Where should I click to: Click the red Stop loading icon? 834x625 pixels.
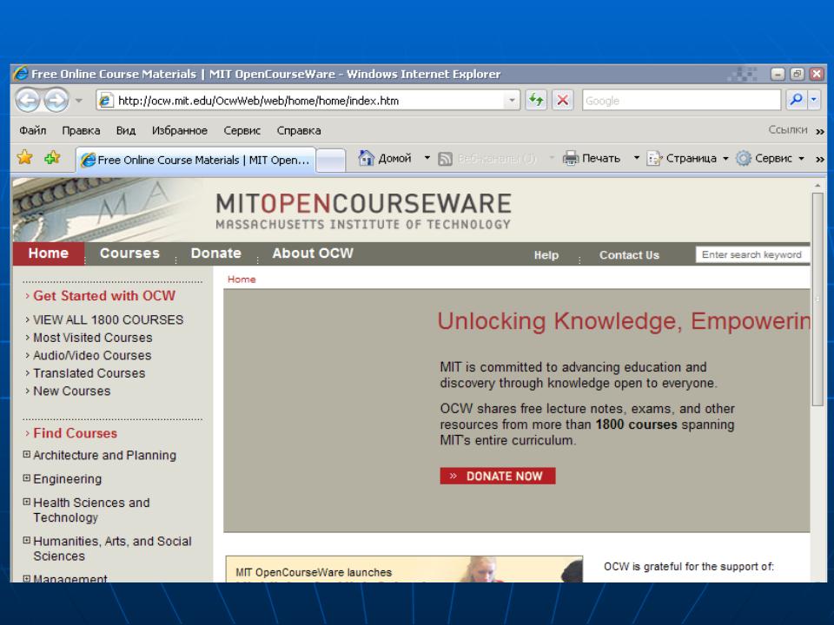[x=562, y=100]
